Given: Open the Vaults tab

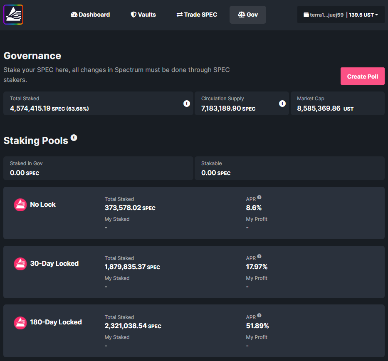Looking at the screenshot, I should (143, 15).
